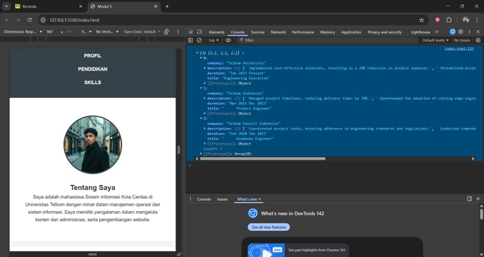Select the inspect element picker icon

click(x=191, y=32)
